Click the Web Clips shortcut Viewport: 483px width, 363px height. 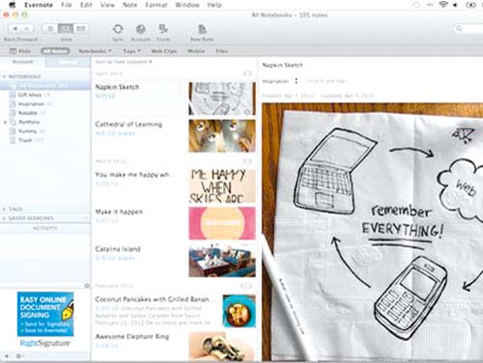[164, 51]
